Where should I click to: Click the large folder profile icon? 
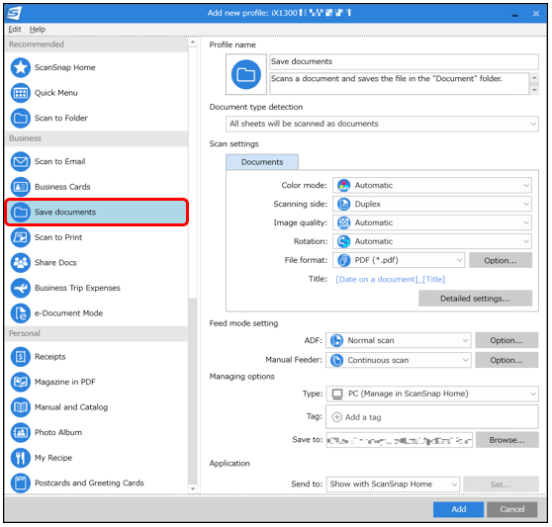pos(246,74)
